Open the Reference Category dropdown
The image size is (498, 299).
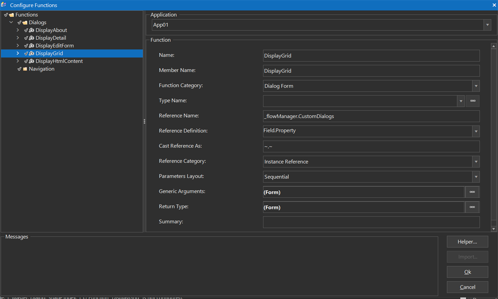click(476, 162)
